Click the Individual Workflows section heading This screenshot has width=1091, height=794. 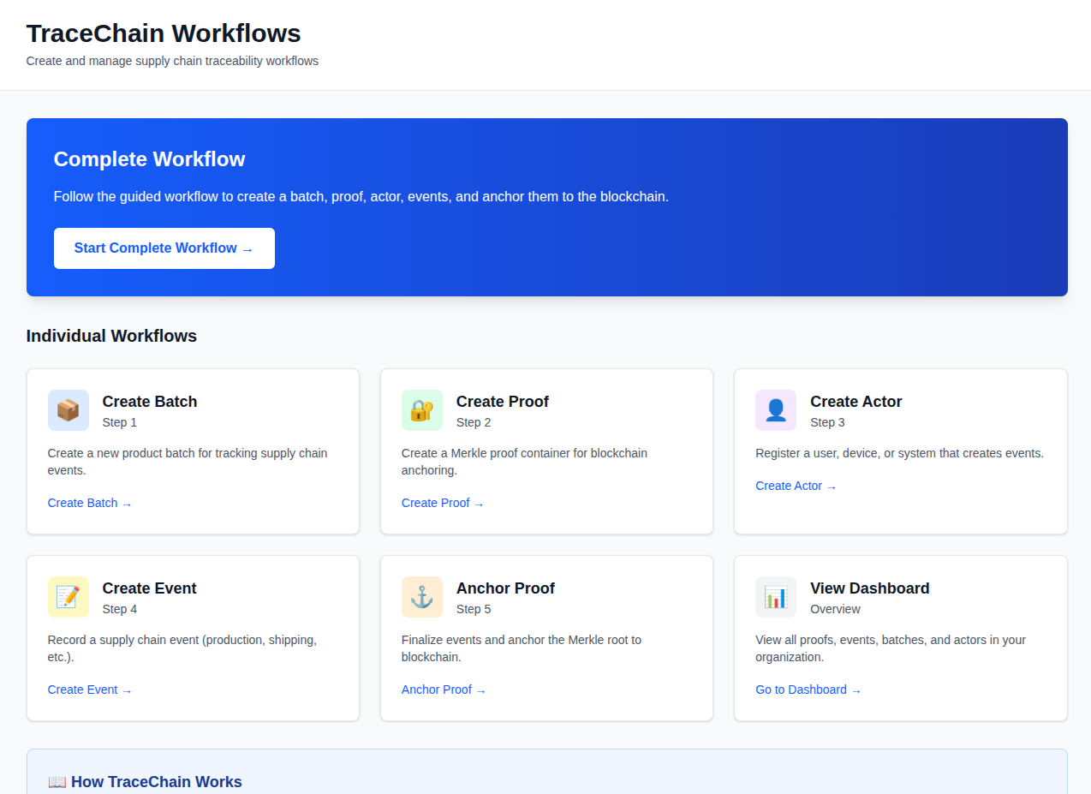pyautogui.click(x=111, y=336)
